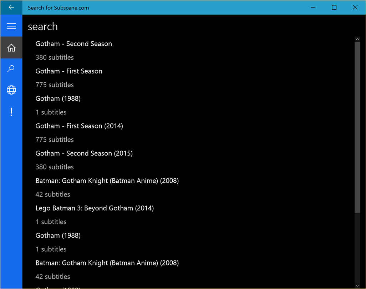
Task: Click the scrollbar down arrow
Action: (x=357, y=286)
